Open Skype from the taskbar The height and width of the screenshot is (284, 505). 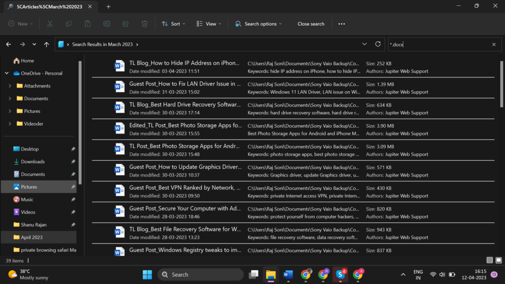[x=340, y=275]
